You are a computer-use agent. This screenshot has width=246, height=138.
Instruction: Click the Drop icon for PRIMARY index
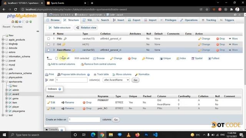pos(84,102)
